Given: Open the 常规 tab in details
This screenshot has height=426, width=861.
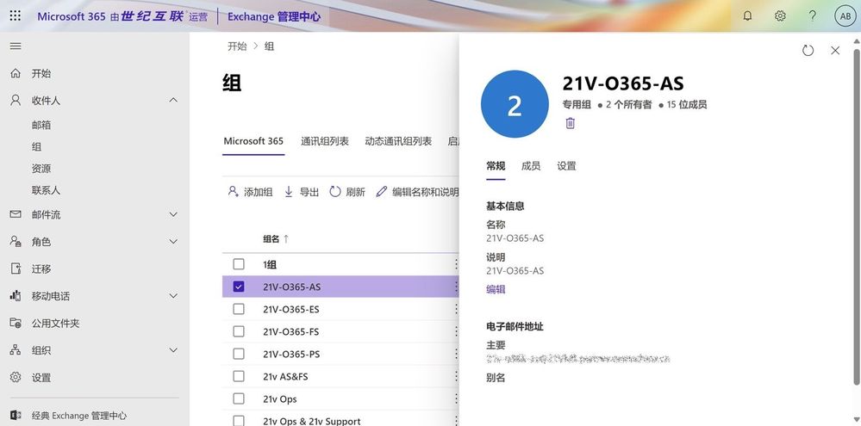Looking at the screenshot, I should tap(496, 165).
